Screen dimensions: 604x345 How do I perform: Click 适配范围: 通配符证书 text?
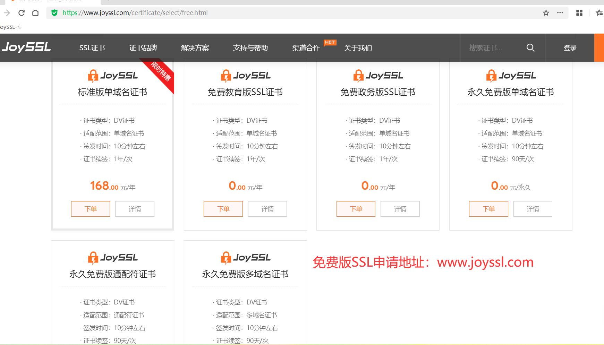click(x=113, y=315)
